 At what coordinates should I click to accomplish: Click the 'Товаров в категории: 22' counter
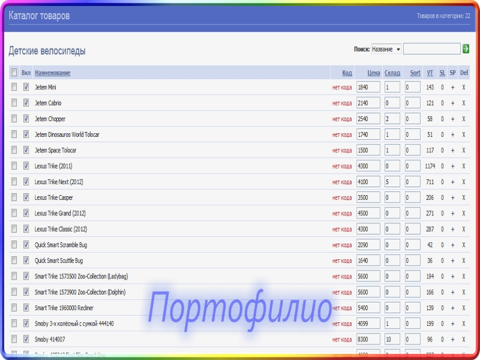[x=443, y=16]
